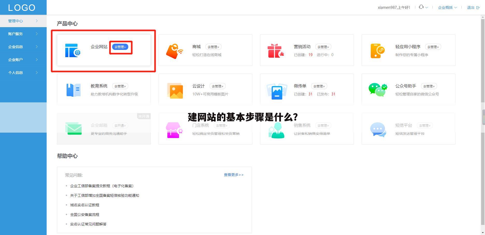The image size is (485, 235).
Task: Click the 企业邮箱 envelope icon
Action: tap(74, 129)
